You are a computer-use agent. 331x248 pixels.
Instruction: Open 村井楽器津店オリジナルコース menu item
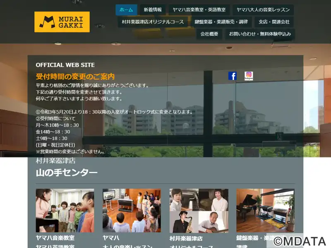pos(153,22)
